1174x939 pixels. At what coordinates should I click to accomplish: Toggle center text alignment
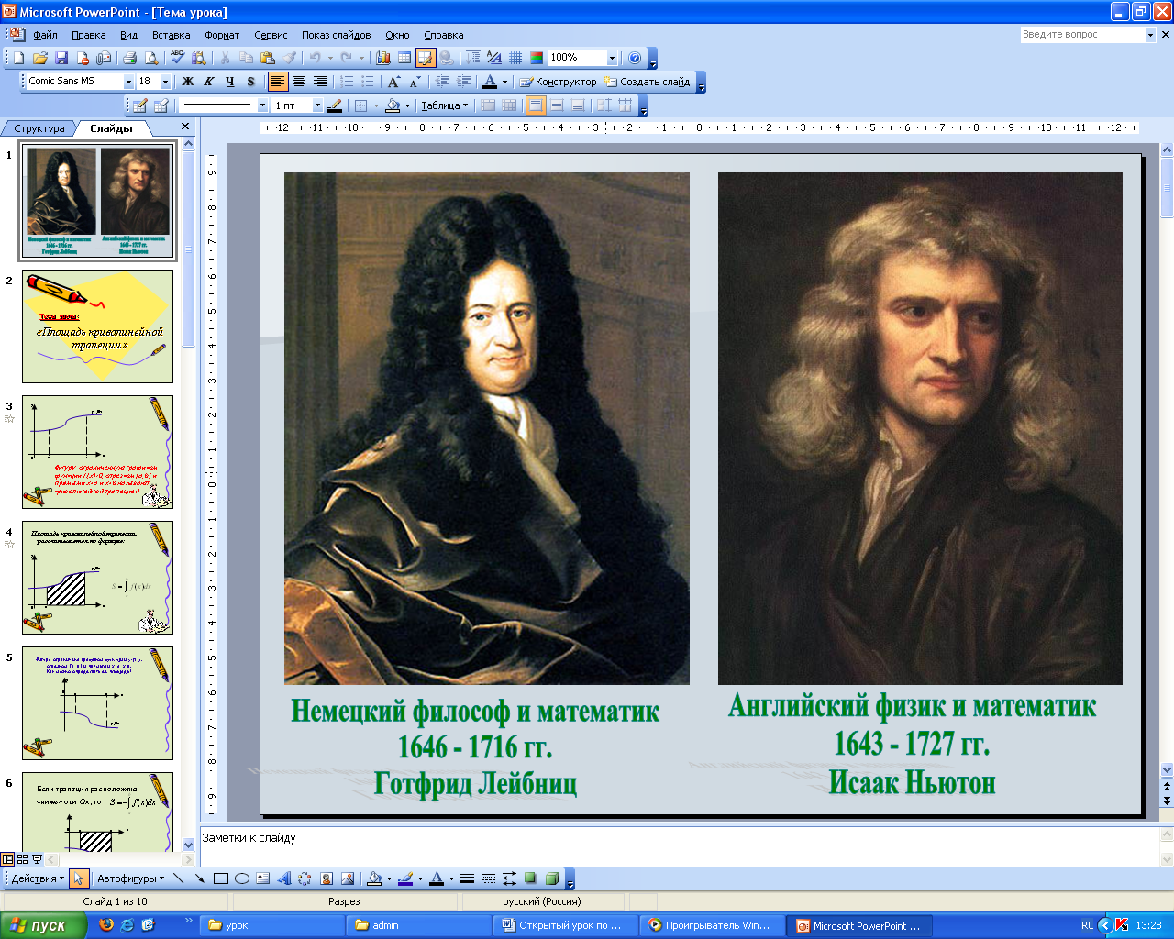point(299,82)
